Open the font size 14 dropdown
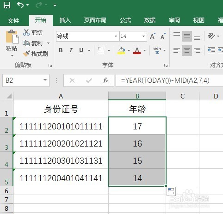The height and width of the screenshot is (214, 223). [x=143, y=36]
